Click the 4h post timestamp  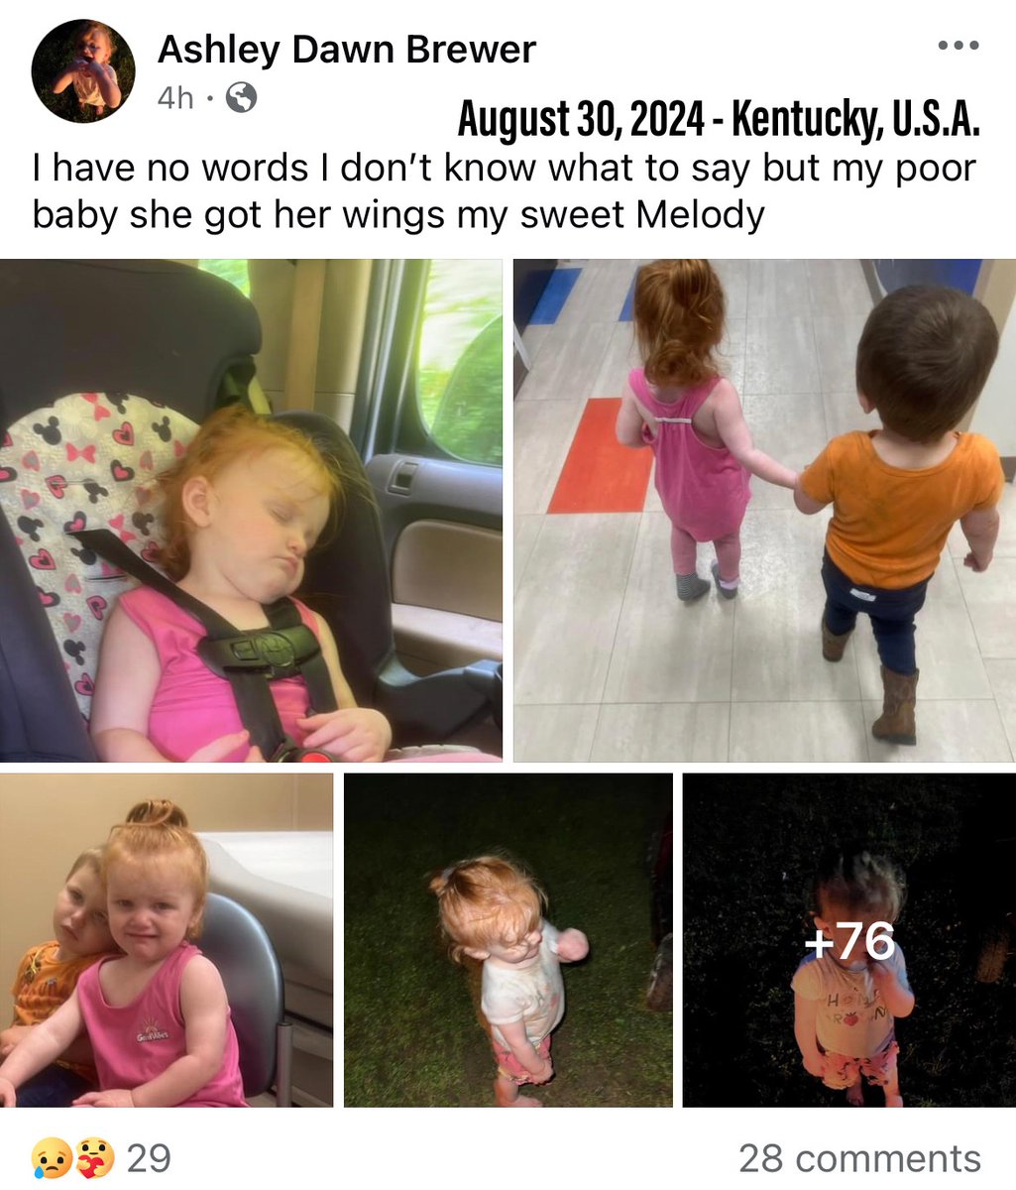[x=175, y=98]
